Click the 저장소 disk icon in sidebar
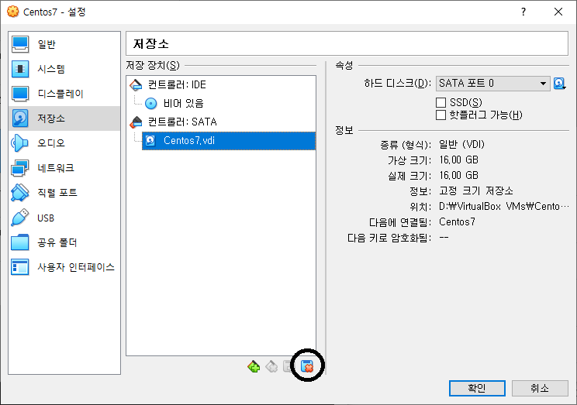Image resolution: width=577 pixels, height=405 pixels. point(20,118)
